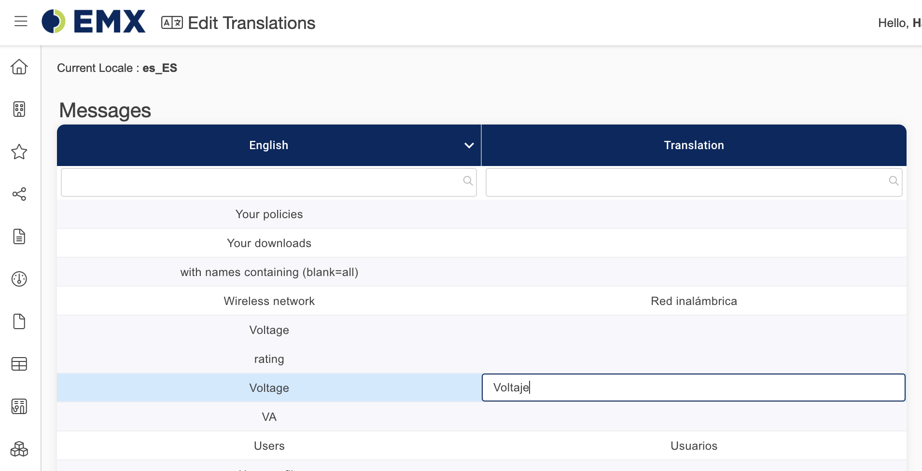
Task: Select the 'Your policies' row
Action: [482, 214]
